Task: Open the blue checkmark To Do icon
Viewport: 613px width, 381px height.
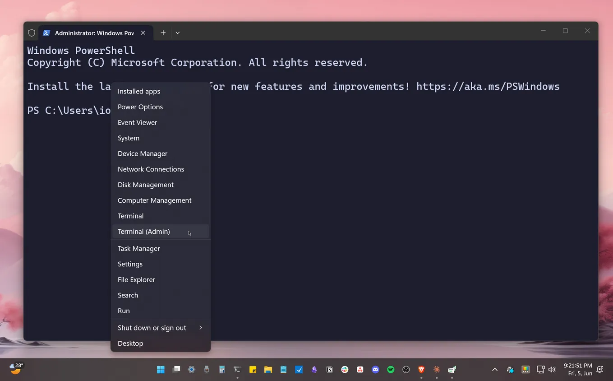Action: tap(299, 370)
